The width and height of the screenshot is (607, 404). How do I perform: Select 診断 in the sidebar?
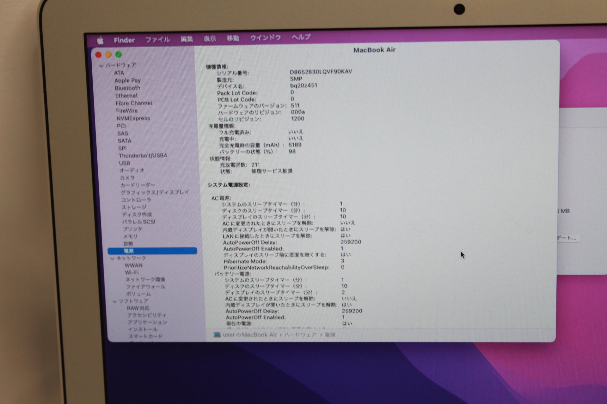pyautogui.click(x=128, y=244)
